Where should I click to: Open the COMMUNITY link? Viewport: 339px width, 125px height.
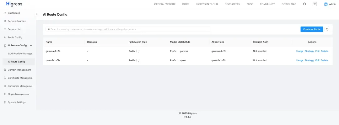[x=267, y=4]
